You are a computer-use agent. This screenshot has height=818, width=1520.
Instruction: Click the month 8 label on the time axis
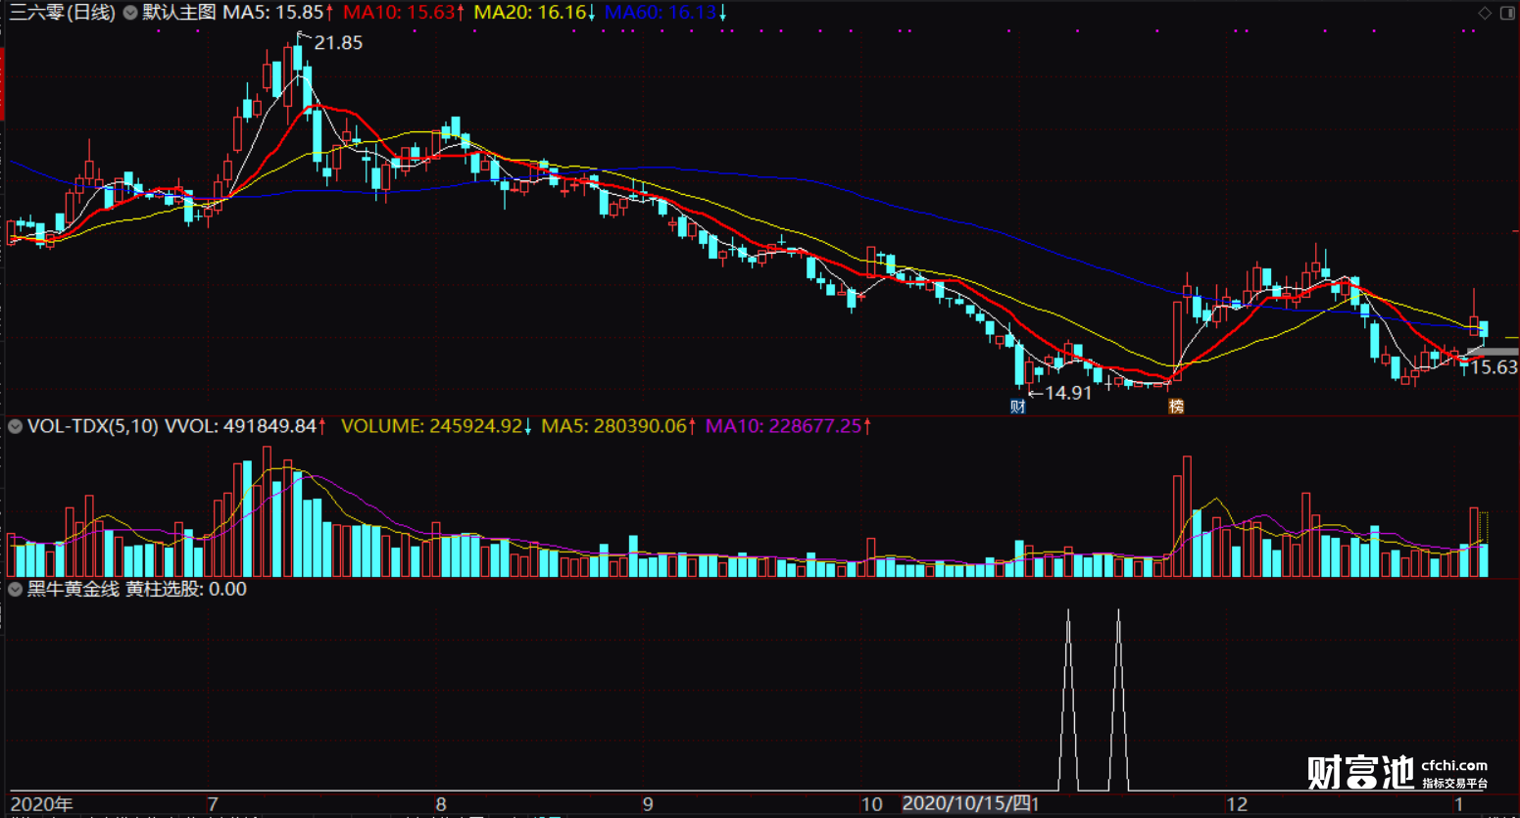[441, 804]
